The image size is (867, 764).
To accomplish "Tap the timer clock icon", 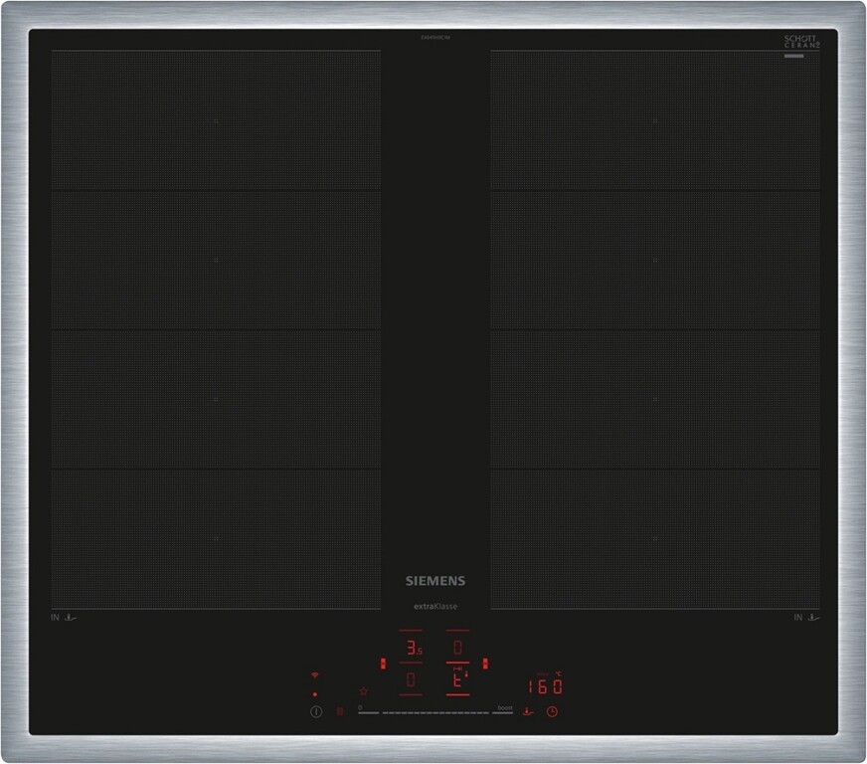I will [552, 712].
